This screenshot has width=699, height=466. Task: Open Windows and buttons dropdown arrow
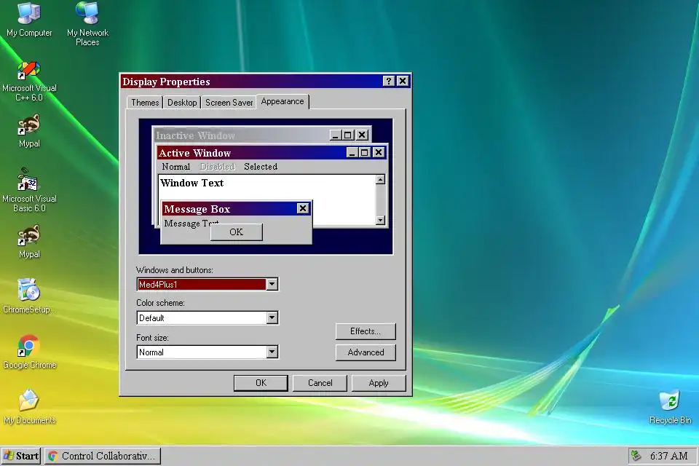click(x=272, y=284)
